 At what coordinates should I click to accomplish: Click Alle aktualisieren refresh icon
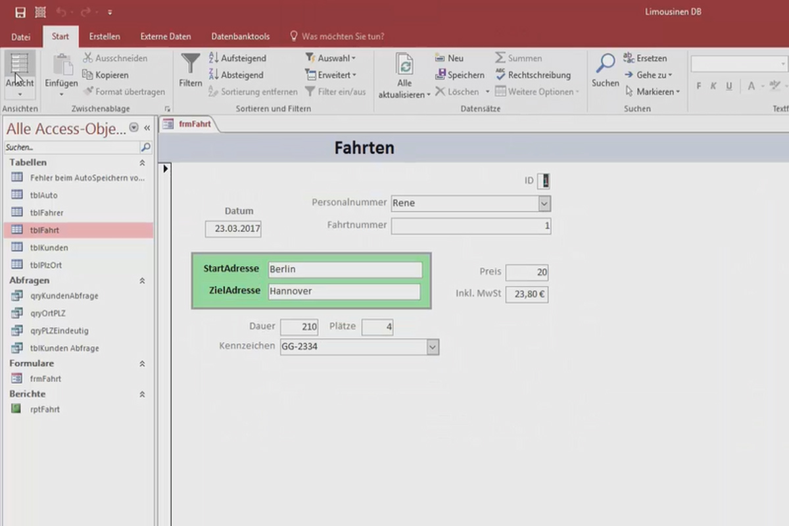(x=405, y=65)
